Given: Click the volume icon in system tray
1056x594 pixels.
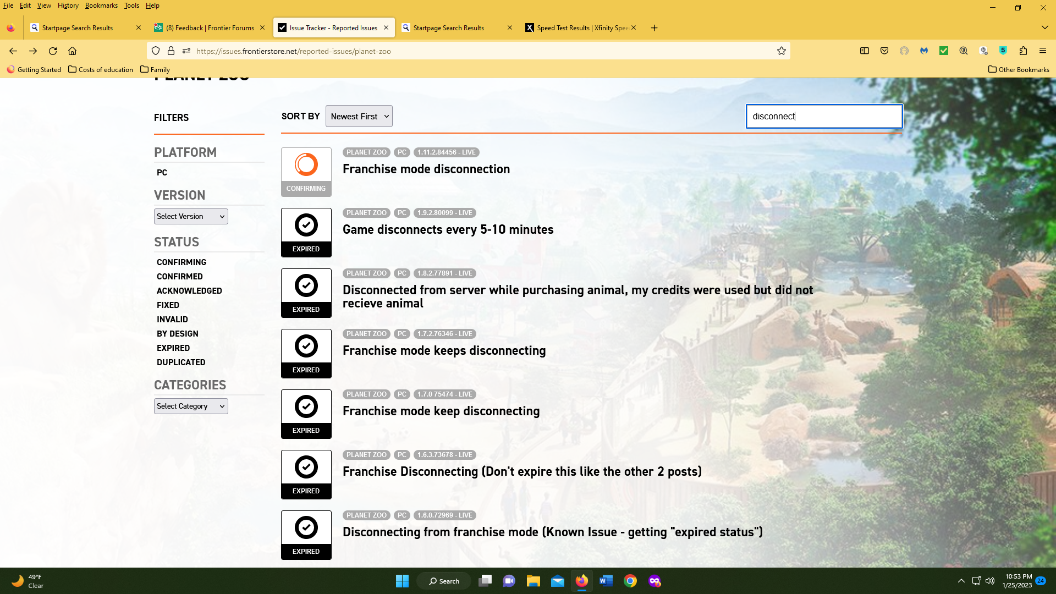Looking at the screenshot, I should (x=990, y=581).
